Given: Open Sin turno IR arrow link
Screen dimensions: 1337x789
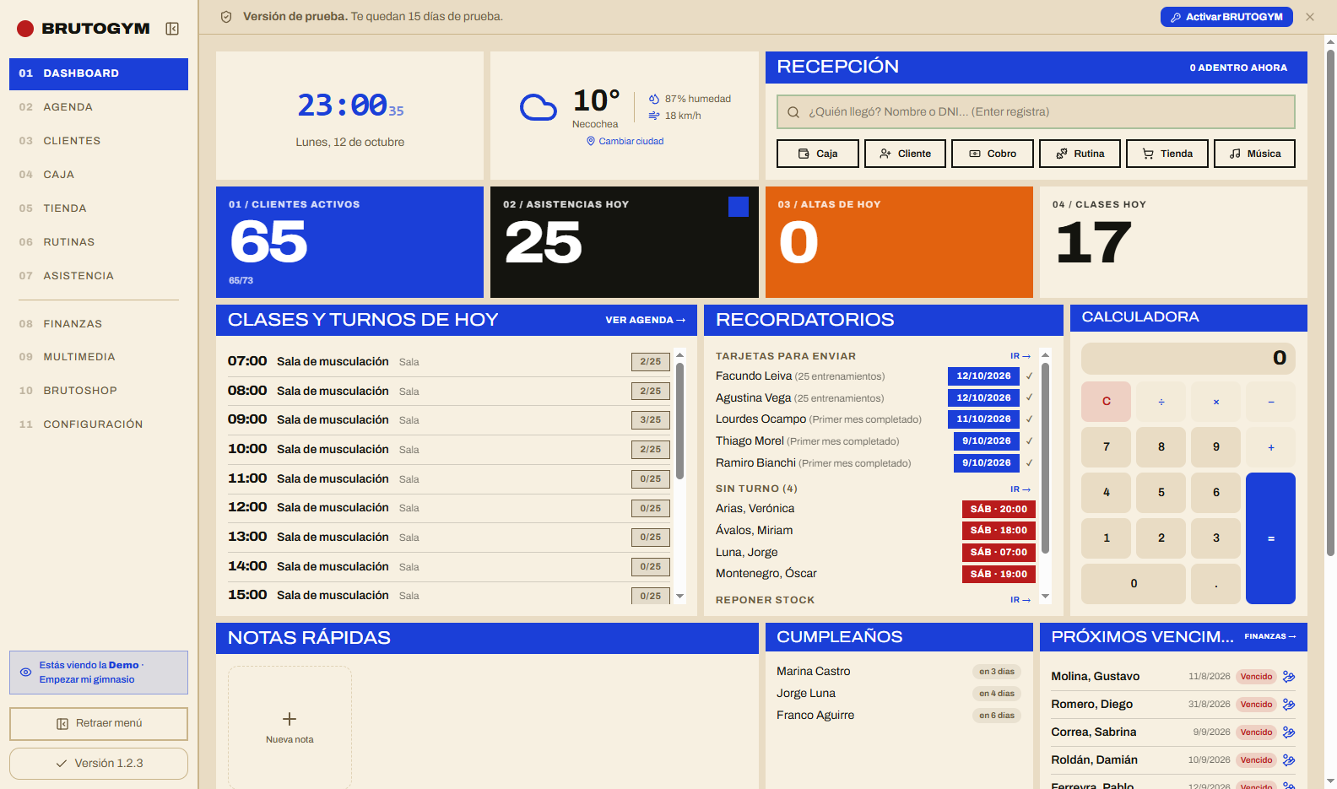Looking at the screenshot, I should (1020, 489).
